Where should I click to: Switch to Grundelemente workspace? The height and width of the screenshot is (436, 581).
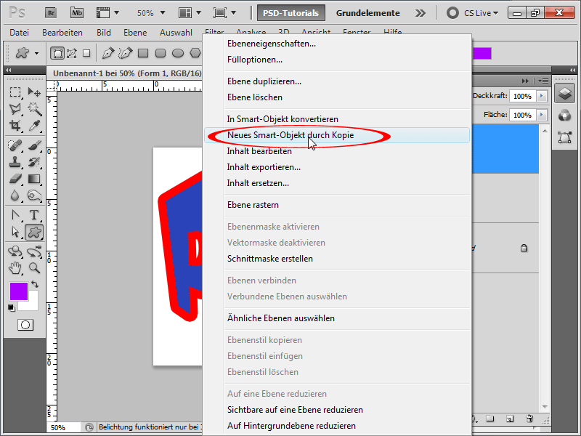tap(368, 13)
